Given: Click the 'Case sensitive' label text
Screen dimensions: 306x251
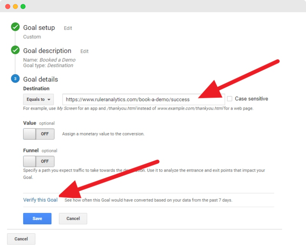Looking at the screenshot, I should (x=251, y=99).
